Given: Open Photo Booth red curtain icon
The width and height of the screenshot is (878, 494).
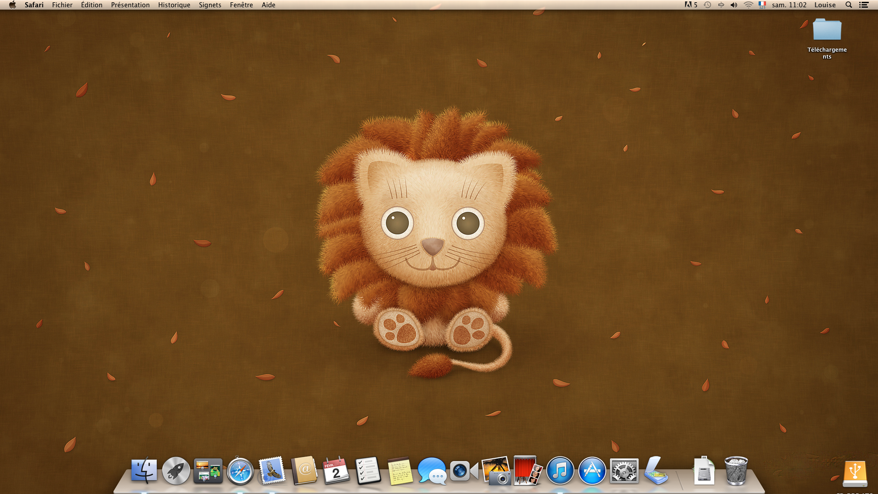Looking at the screenshot, I should coord(527,471).
